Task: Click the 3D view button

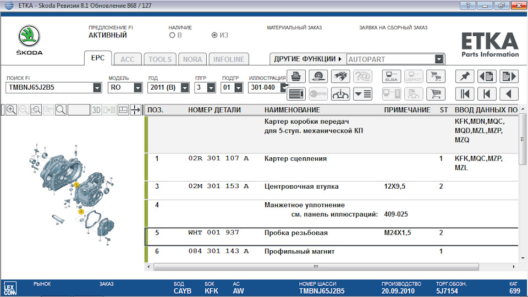Action: [96, 110]
